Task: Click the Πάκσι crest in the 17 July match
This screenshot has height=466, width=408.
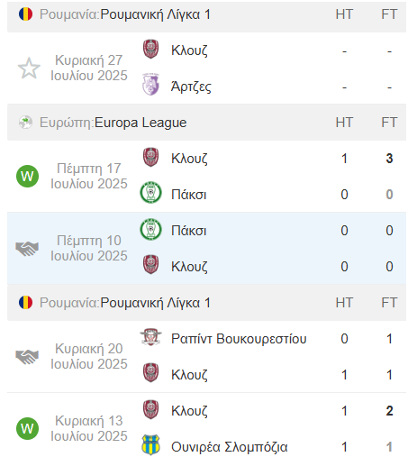Action: (x=150, y=193)
